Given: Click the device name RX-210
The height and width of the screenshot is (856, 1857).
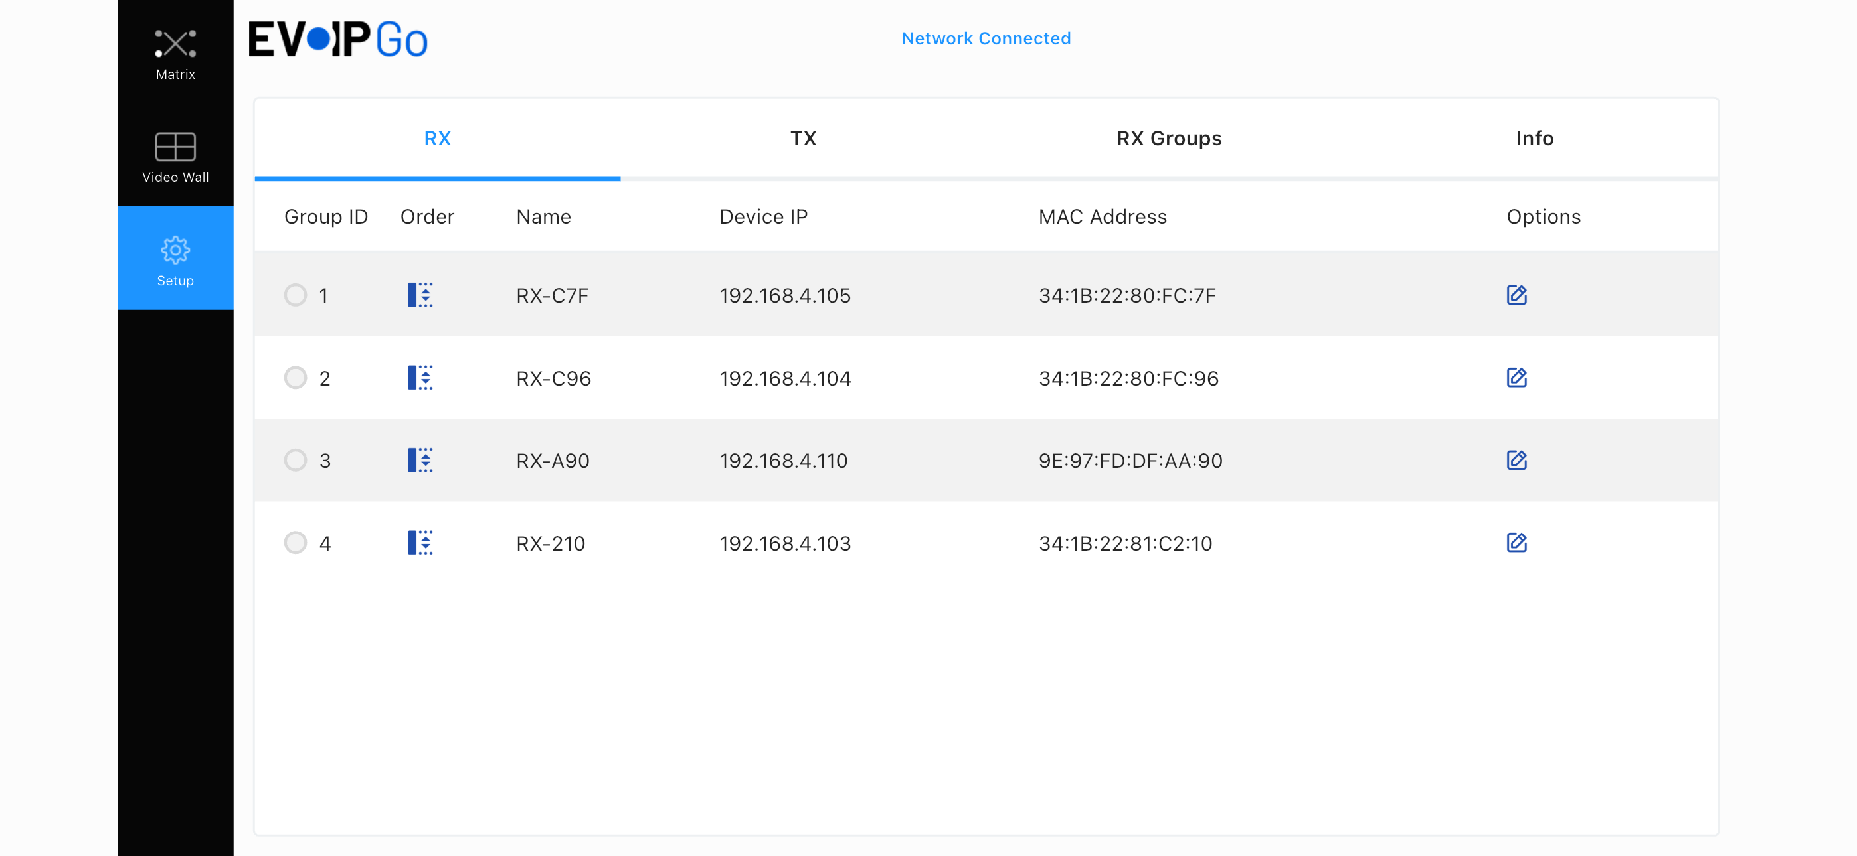Looking at the screenshot, I should [x=551, y=543].
